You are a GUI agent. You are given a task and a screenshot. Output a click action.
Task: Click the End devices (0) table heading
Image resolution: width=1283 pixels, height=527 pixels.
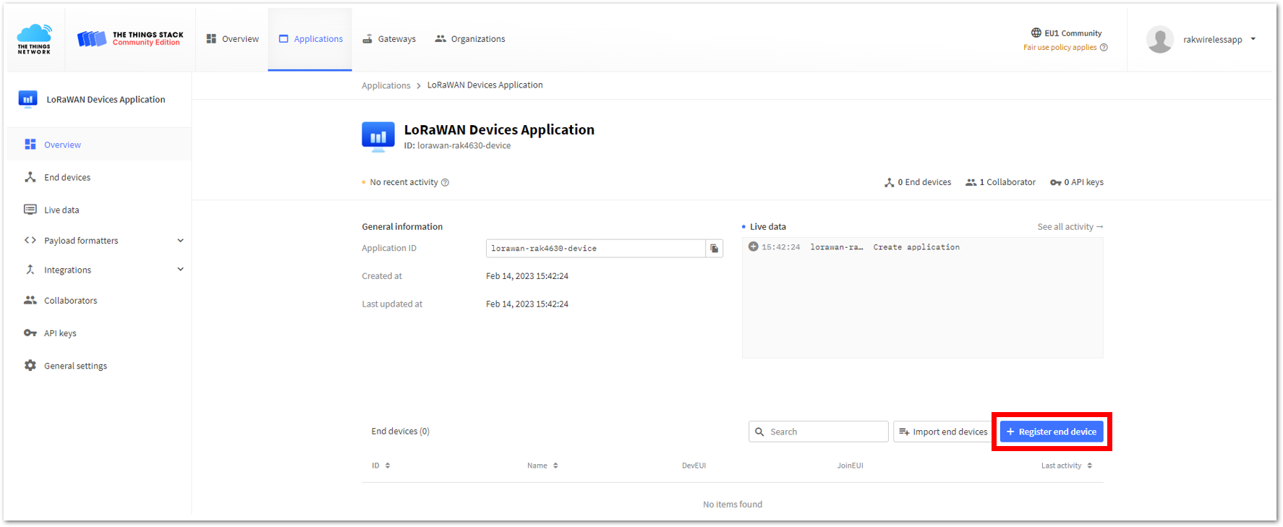coord(400,432)
